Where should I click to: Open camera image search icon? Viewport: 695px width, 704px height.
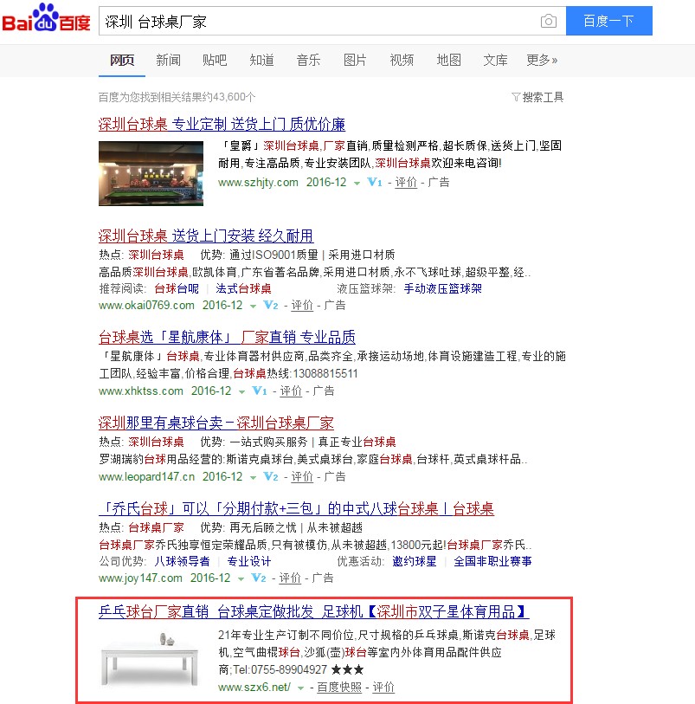(548, 21)
